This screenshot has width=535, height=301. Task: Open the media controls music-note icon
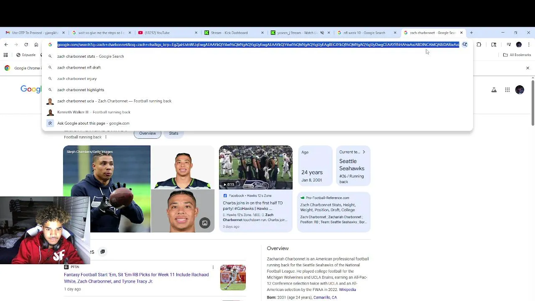tap(508, 45)
